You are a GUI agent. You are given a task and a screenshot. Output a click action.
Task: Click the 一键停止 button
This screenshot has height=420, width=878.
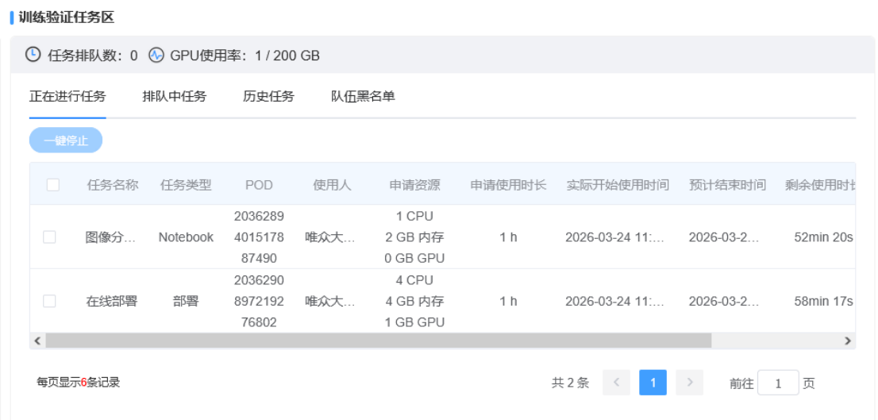pyautogui.click(x=66, y=140)
